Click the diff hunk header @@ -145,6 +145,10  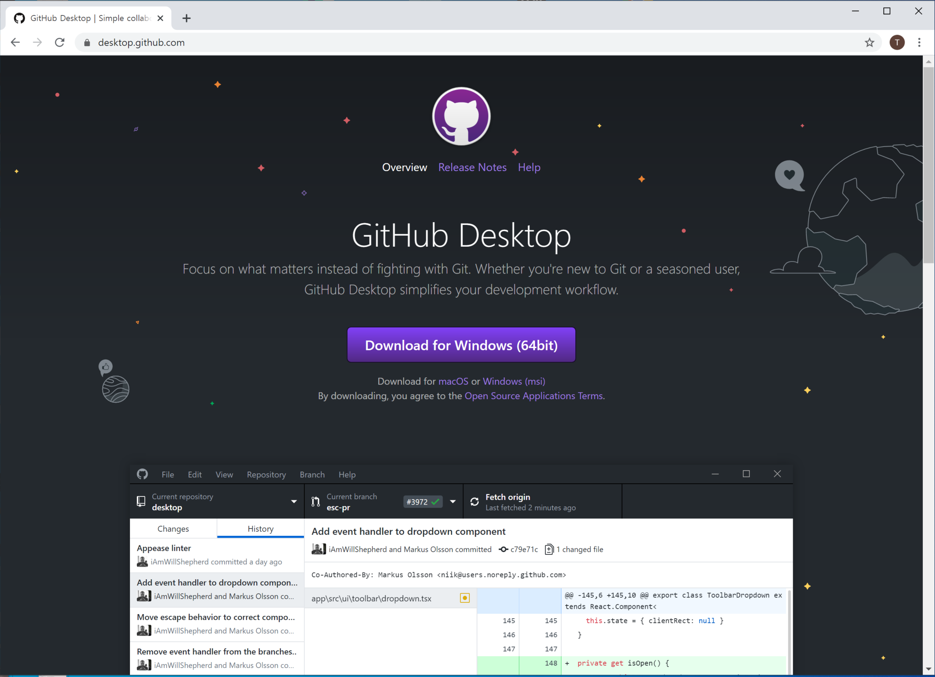coord(674,601)
